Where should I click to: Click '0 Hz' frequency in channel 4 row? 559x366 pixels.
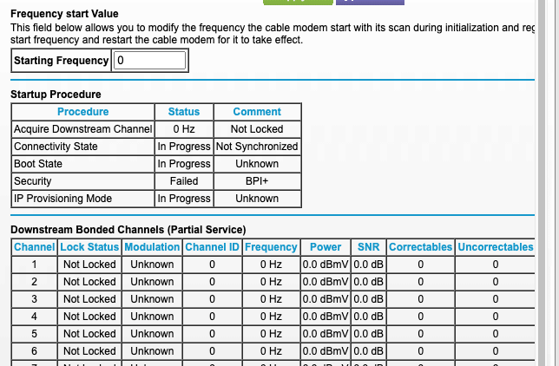pyautogui.click(x=272, y=317)
